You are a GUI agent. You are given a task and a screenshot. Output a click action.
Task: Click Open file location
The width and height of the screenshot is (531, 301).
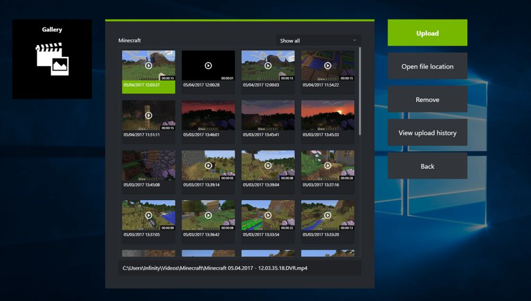[x=427, y=66]
